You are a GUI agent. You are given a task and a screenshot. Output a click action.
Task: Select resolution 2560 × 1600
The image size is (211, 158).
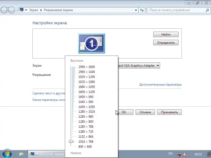tap(87, 67)
